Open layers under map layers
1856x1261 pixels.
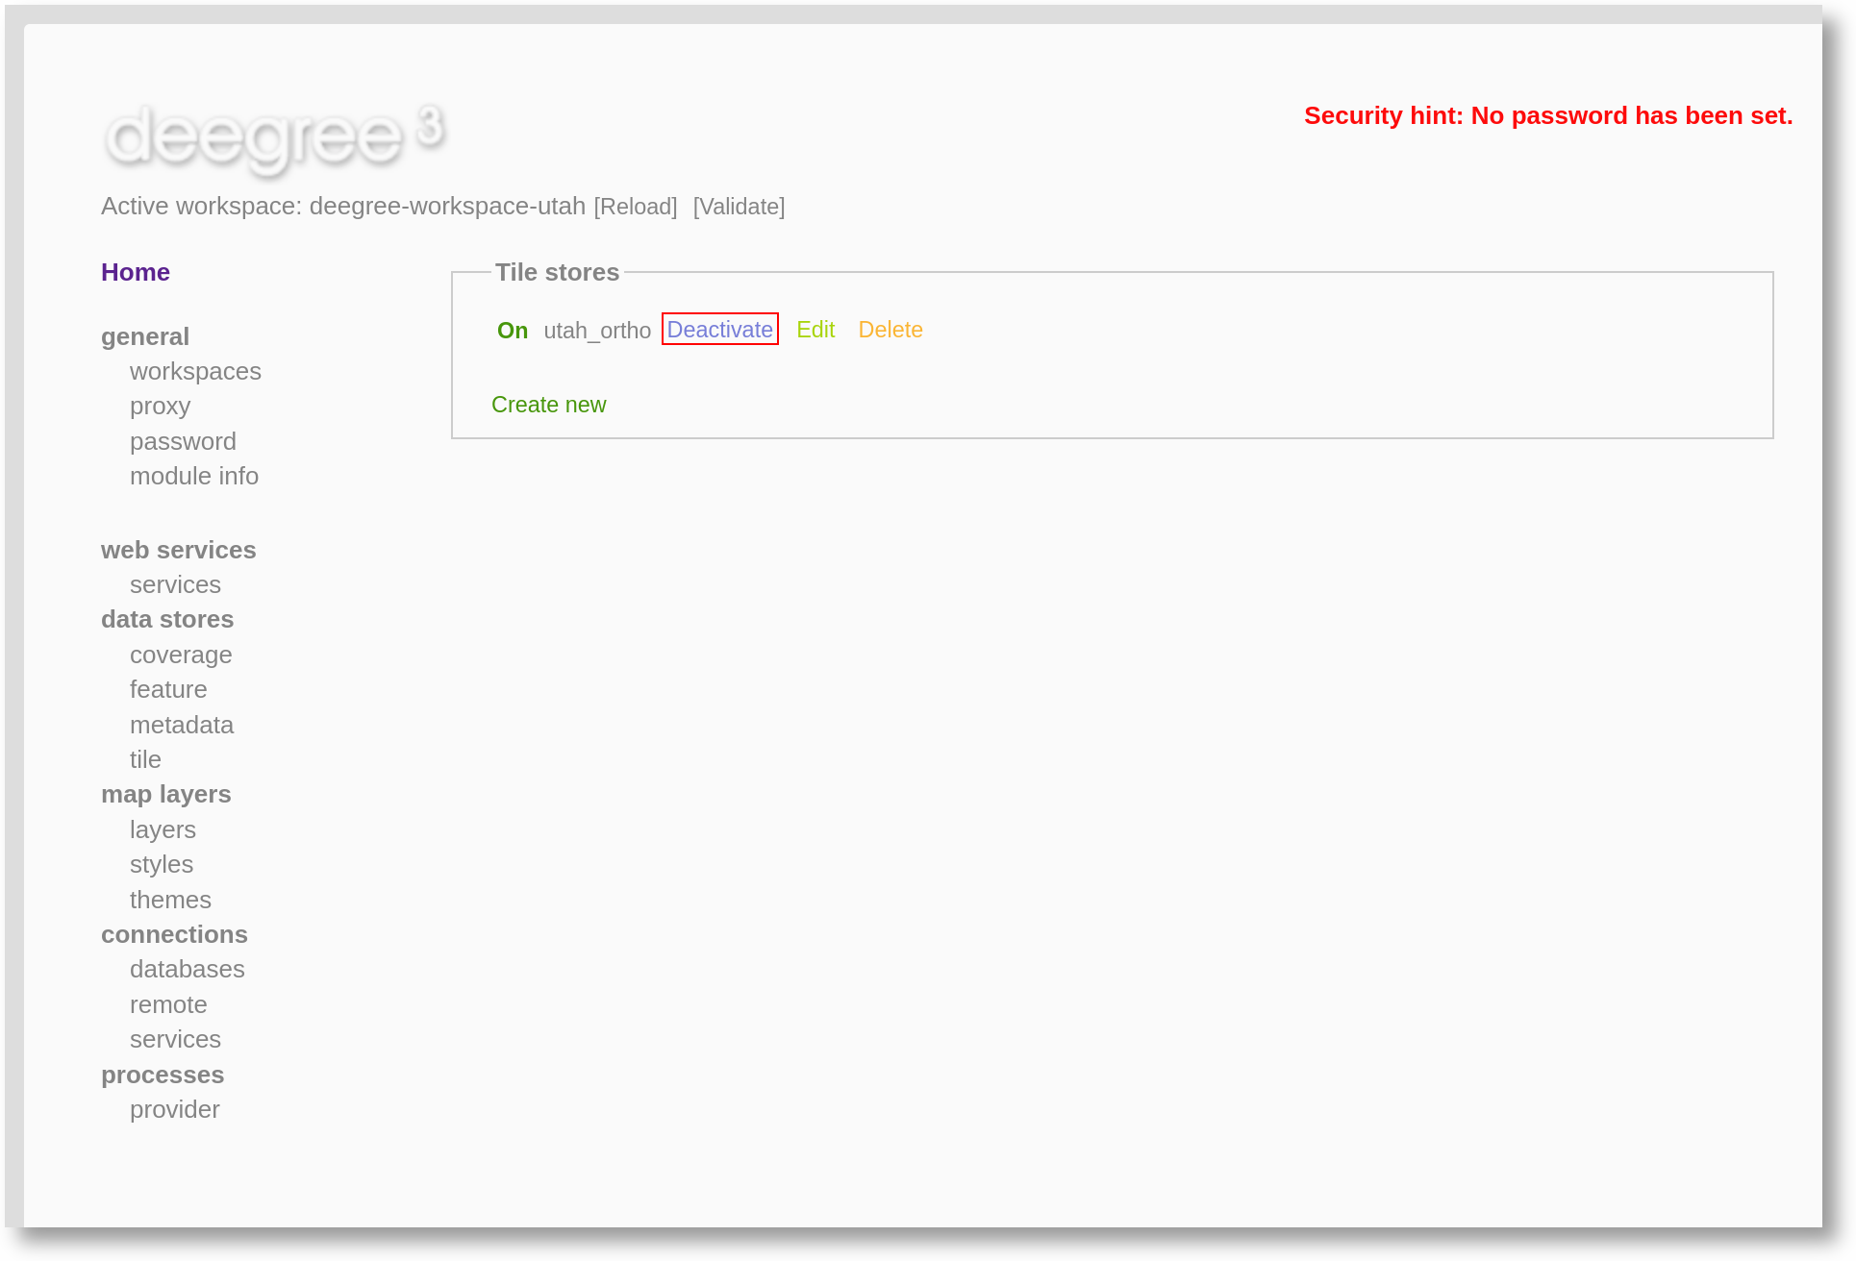pyautogui.click(x=163, y=829)
